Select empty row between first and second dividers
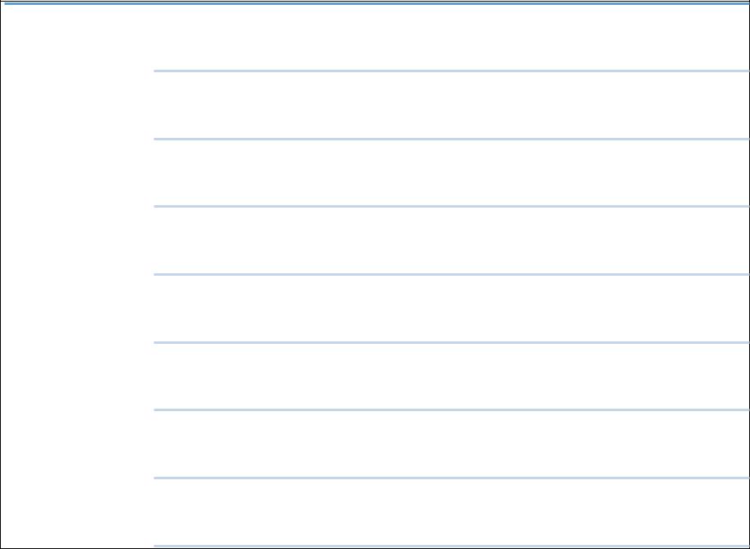 (x=451, y=105)
